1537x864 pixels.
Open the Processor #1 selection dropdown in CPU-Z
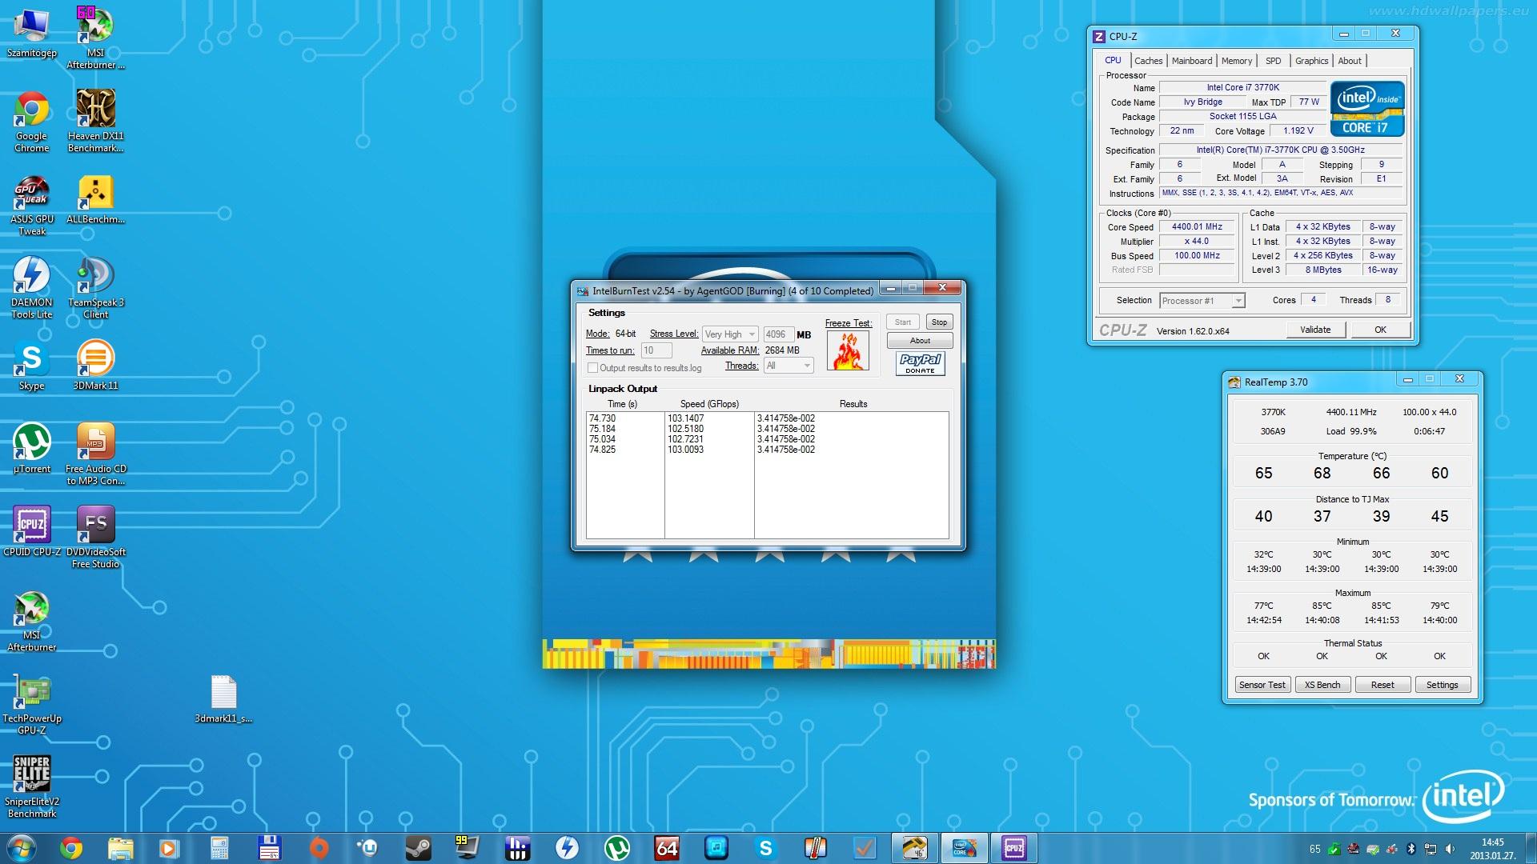click(1202, 301)
